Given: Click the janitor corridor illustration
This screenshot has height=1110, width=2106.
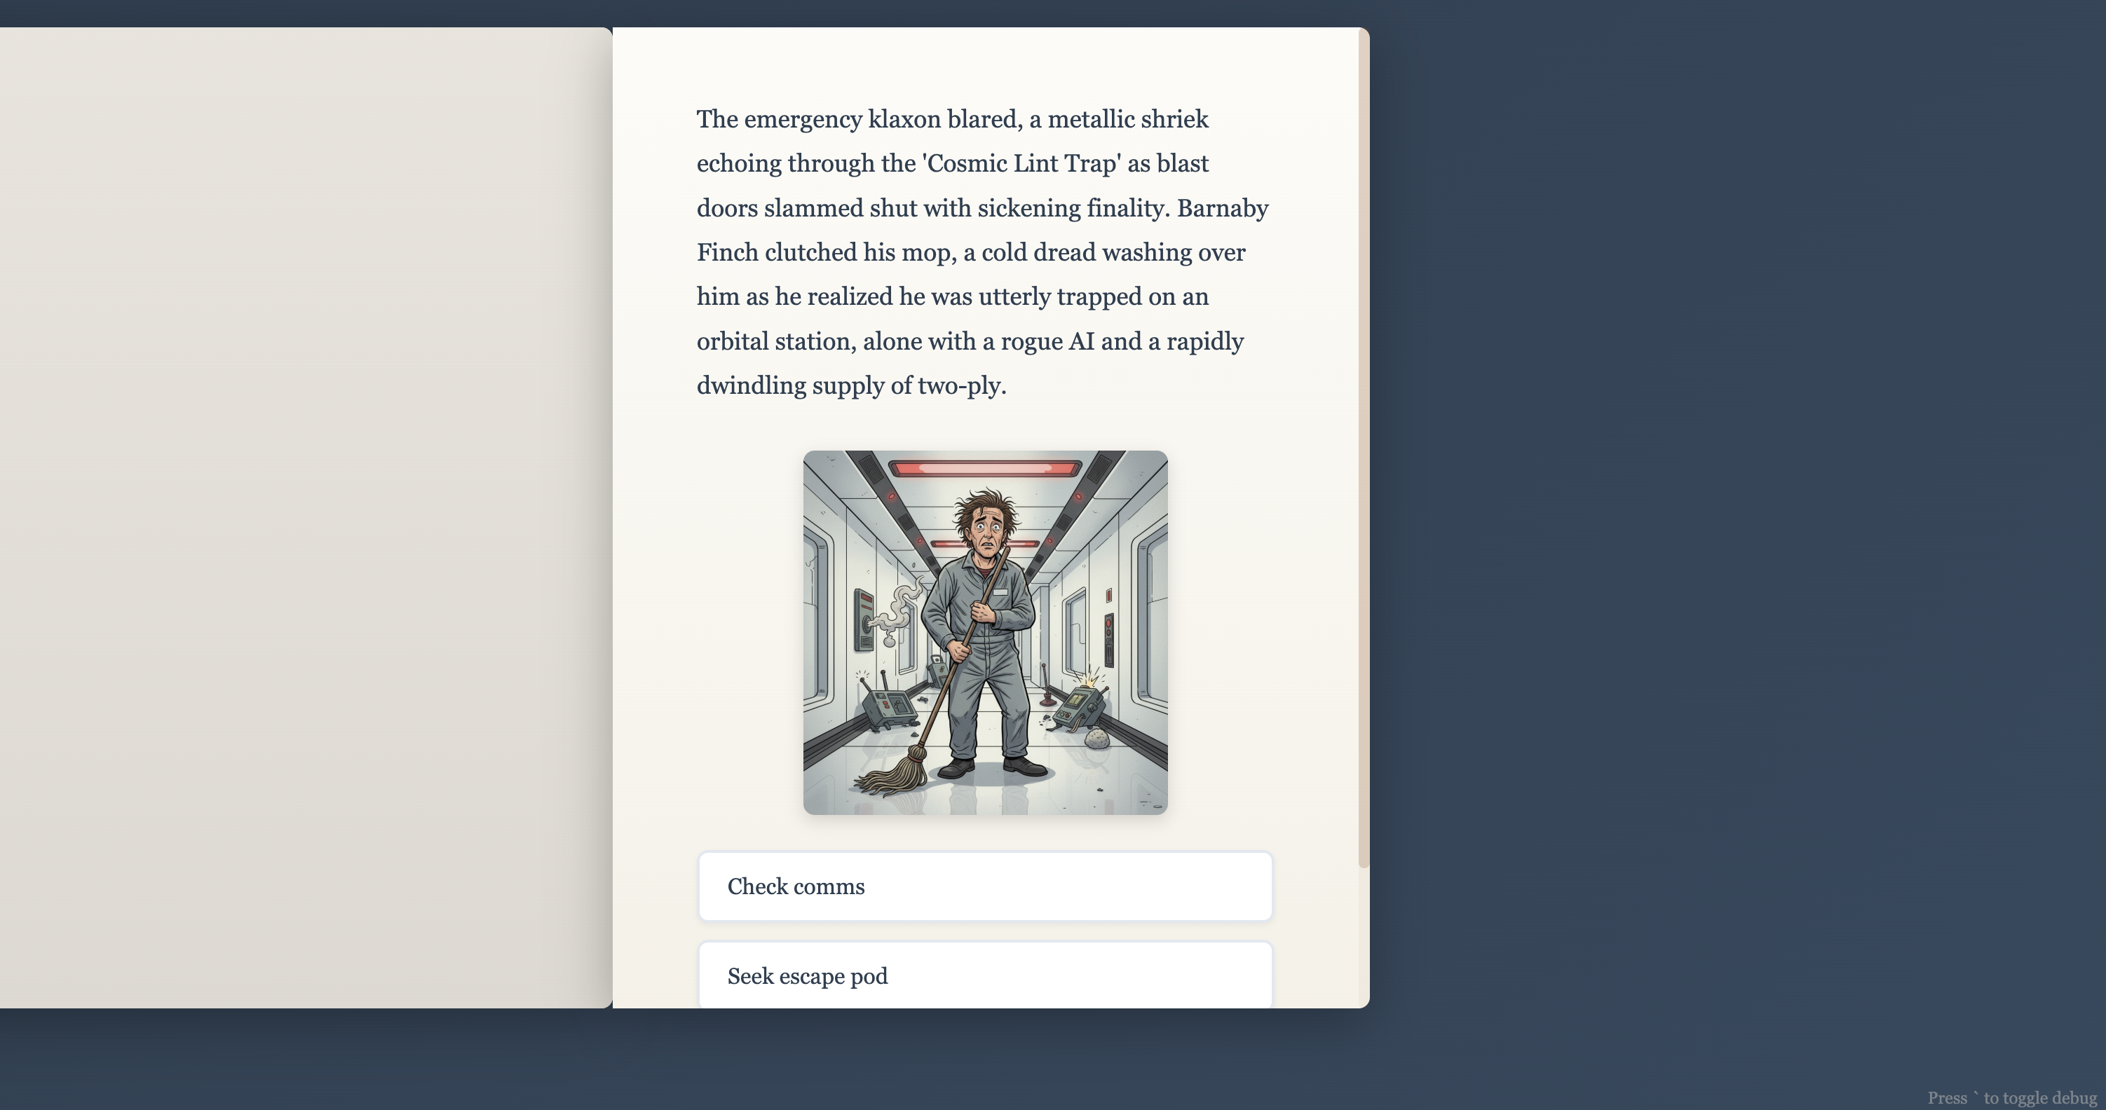Looking at the screenshot, I should [x=984, y=632].
